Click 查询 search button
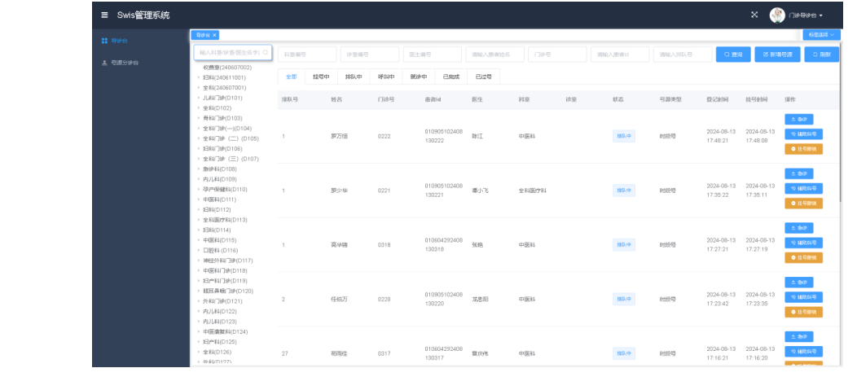This screenshot has height=390, width=857. [733, 55]
